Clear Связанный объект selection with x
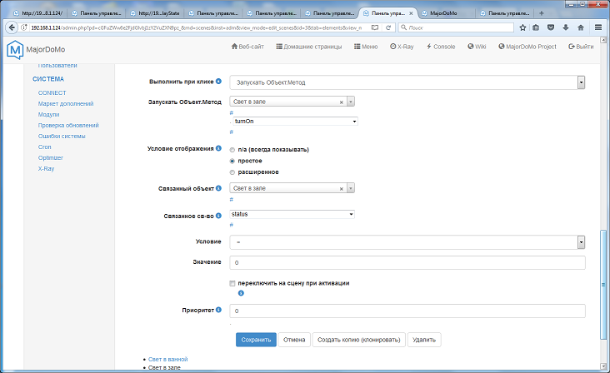The image size is (610, 373). [341, 189]
